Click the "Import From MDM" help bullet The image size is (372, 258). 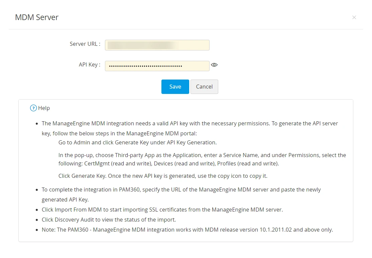click(162, 210)
